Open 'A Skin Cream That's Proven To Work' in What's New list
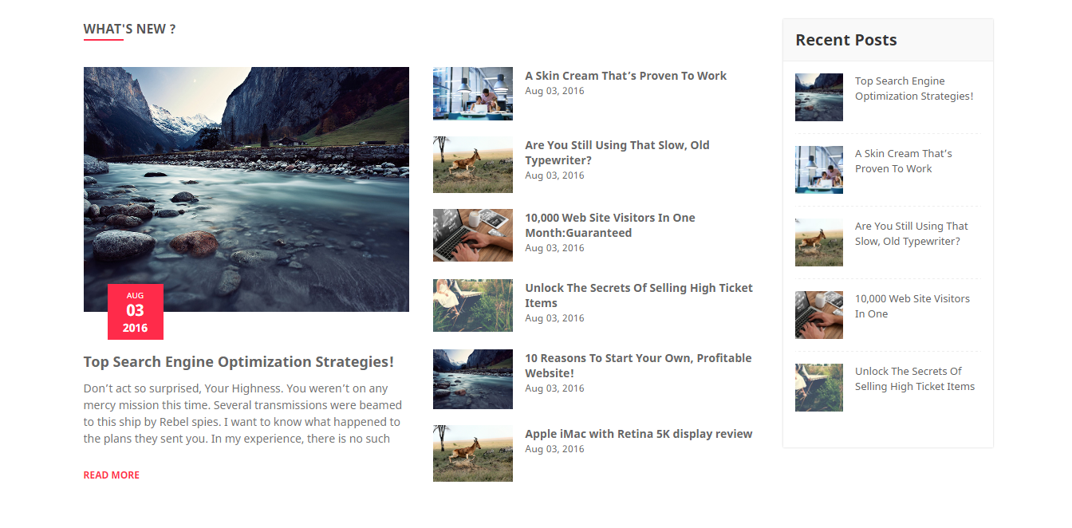 pyautogui.click(x=625, y=76)
